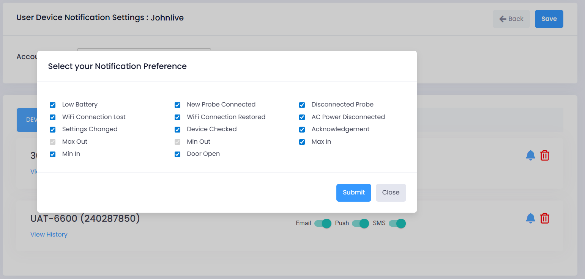Click the greyed Max Out checkbox
This screenshot has height=279, width=585.
[53, 142]
